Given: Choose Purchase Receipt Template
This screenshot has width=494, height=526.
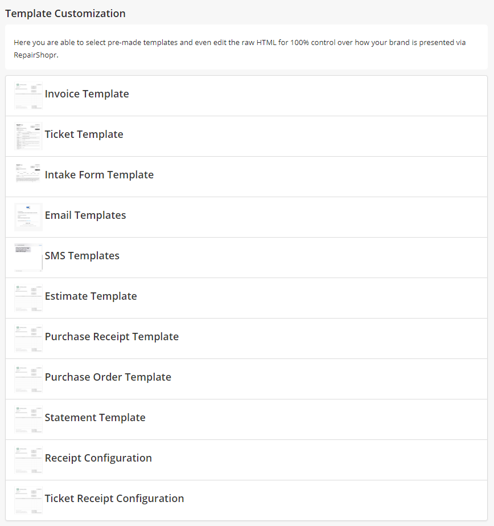Looking at the screenshot, I should (x=112, y=337).
